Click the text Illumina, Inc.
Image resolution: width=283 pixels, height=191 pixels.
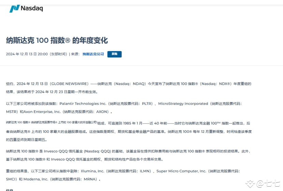93,171
